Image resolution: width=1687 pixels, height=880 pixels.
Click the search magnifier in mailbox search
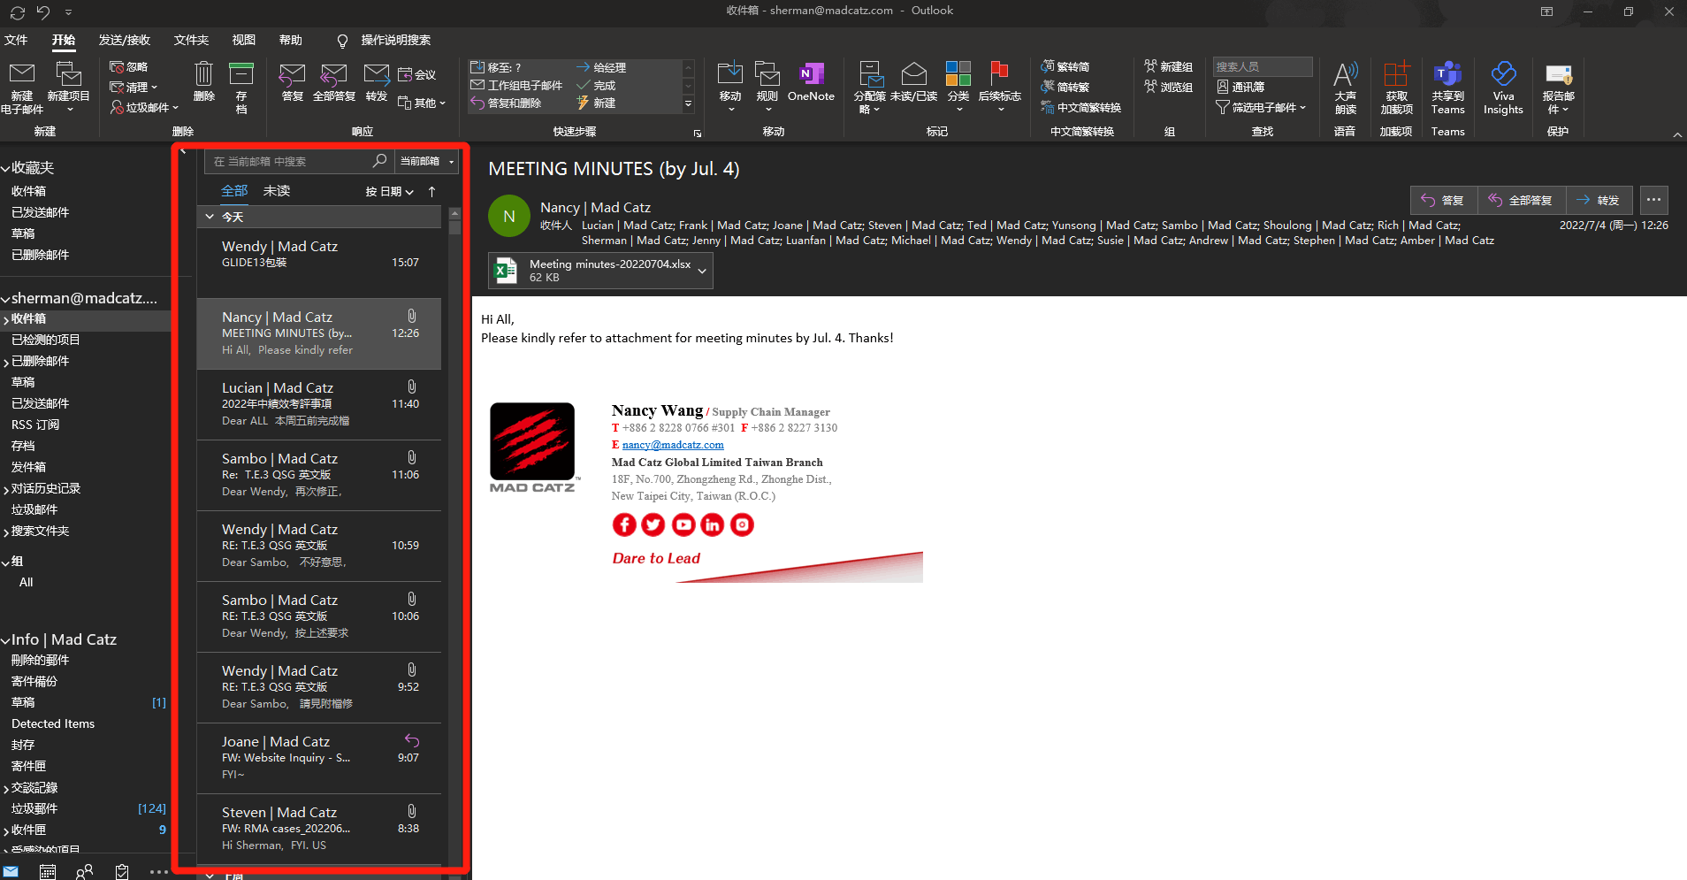point(379,161)
